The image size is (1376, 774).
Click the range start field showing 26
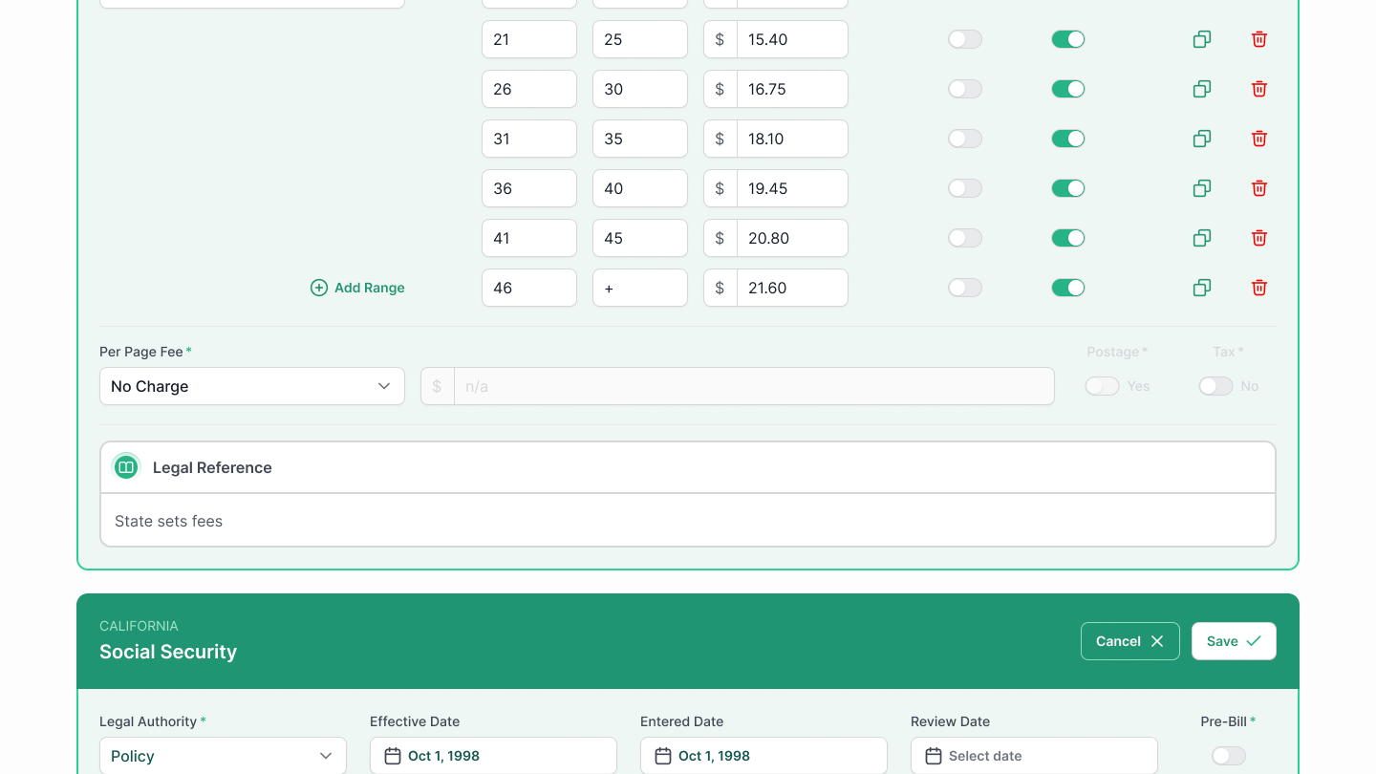529,89
